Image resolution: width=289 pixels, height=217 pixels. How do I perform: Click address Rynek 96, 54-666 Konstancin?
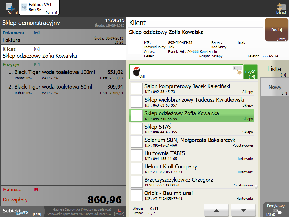tap(192, 52)
